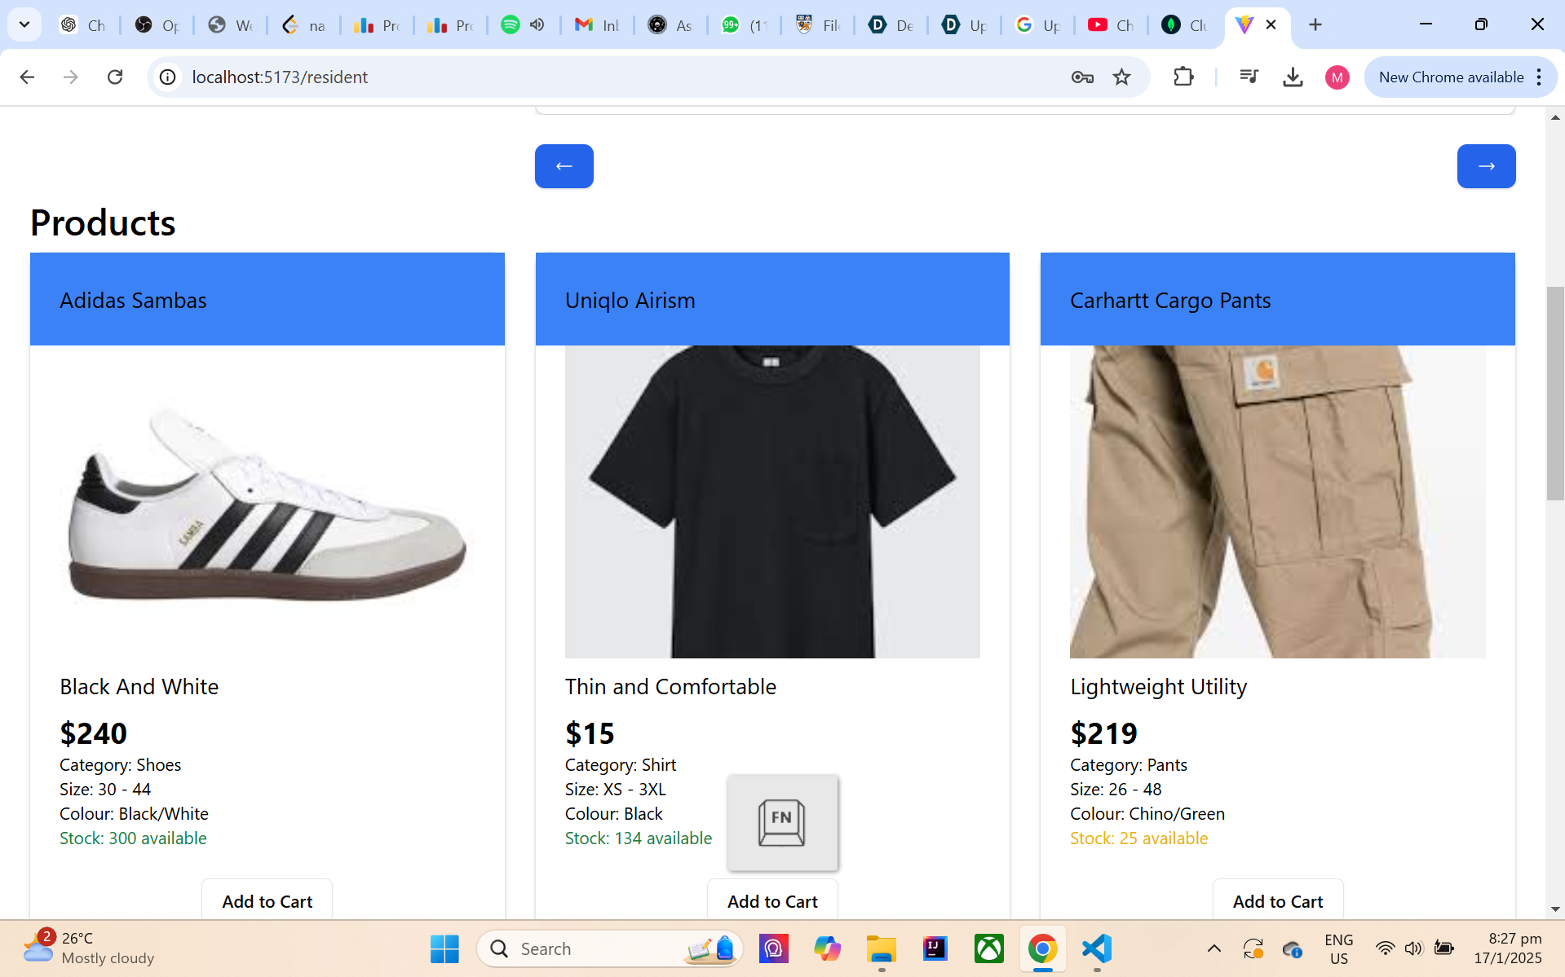The image size is (1565, 977).
Task: Click the browser forward arrow
Action: point(71,77)
